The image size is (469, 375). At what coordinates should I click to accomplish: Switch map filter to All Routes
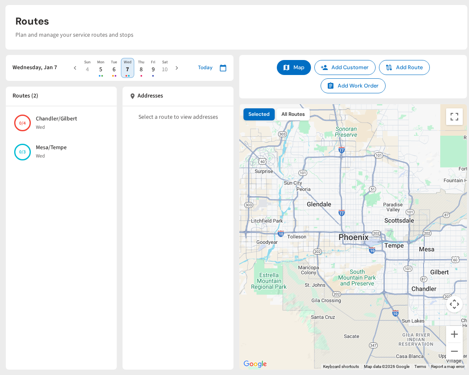point(293,114)
